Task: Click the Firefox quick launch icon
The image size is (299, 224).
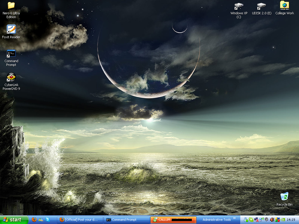Action: coord(34,220)
